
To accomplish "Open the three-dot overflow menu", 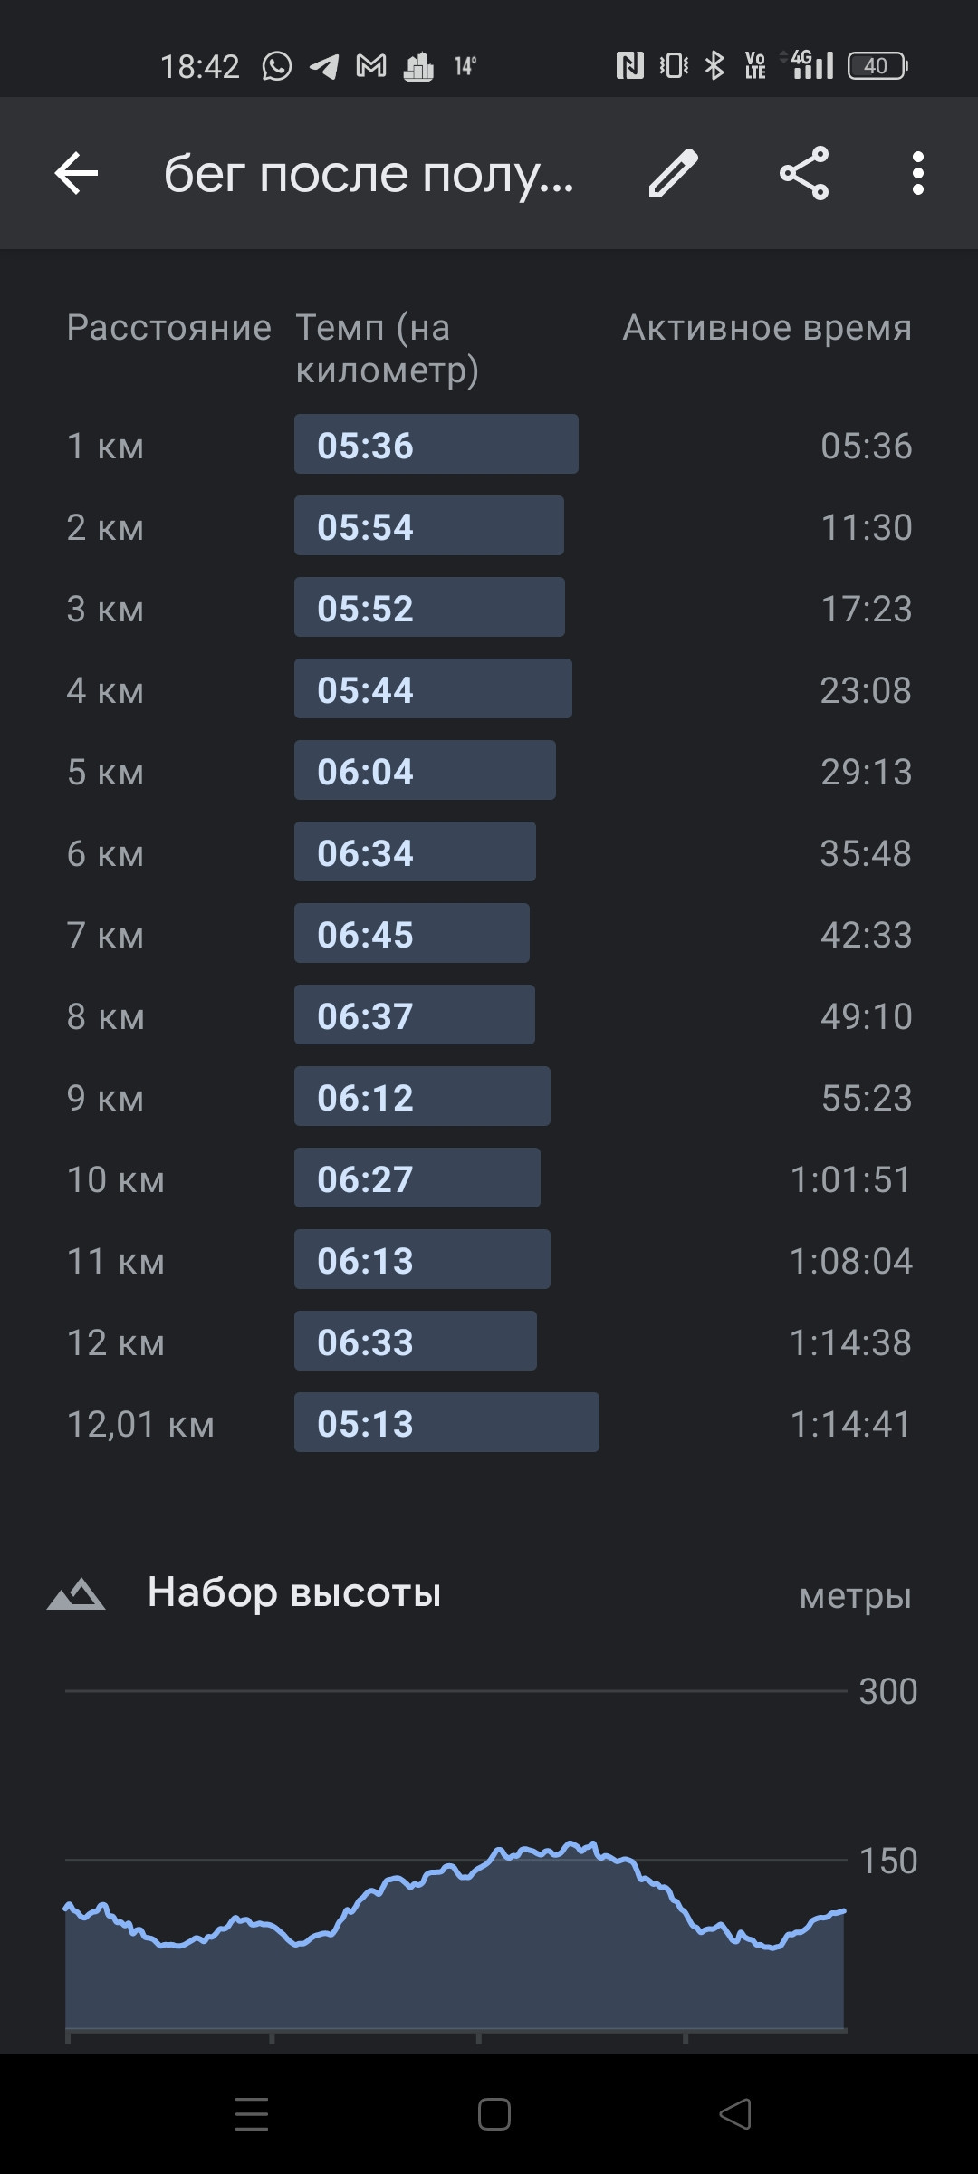I will [917, 173].
